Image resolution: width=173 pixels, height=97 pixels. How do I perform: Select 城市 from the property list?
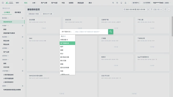(x=67, y=47)
